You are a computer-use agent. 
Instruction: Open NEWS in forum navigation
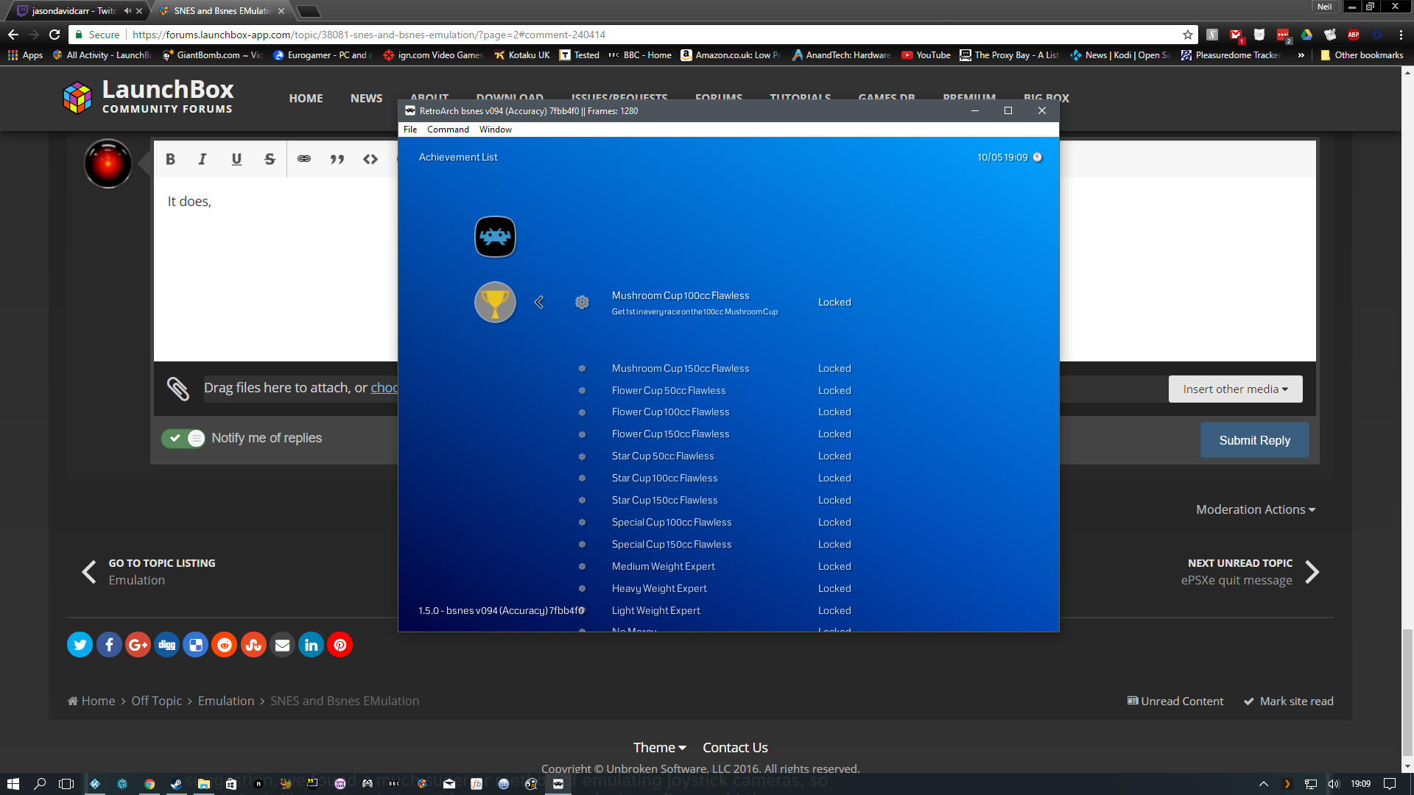pos(366,98)
